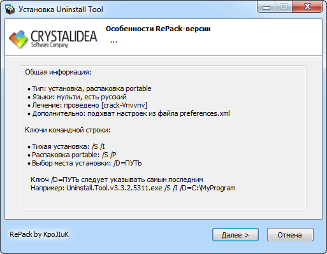This screenshot has height=254, width=327.
Task: Click the RePack by KpoJIuK label
Action: click(40, 234)
